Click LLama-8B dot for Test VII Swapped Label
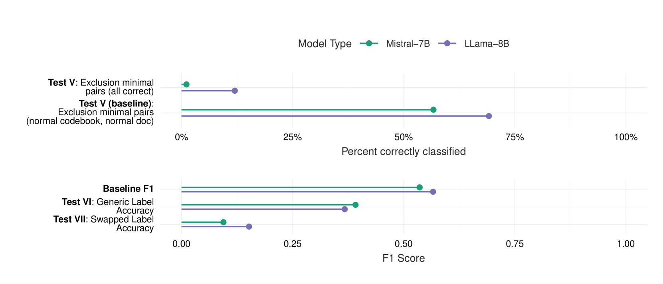Viewport: 663px width, 284px height. pos(249,227)
